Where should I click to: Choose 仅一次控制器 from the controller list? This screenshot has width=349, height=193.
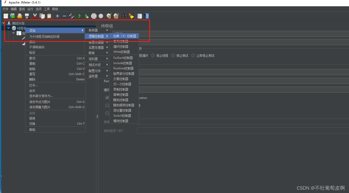[x=124, y=84]
